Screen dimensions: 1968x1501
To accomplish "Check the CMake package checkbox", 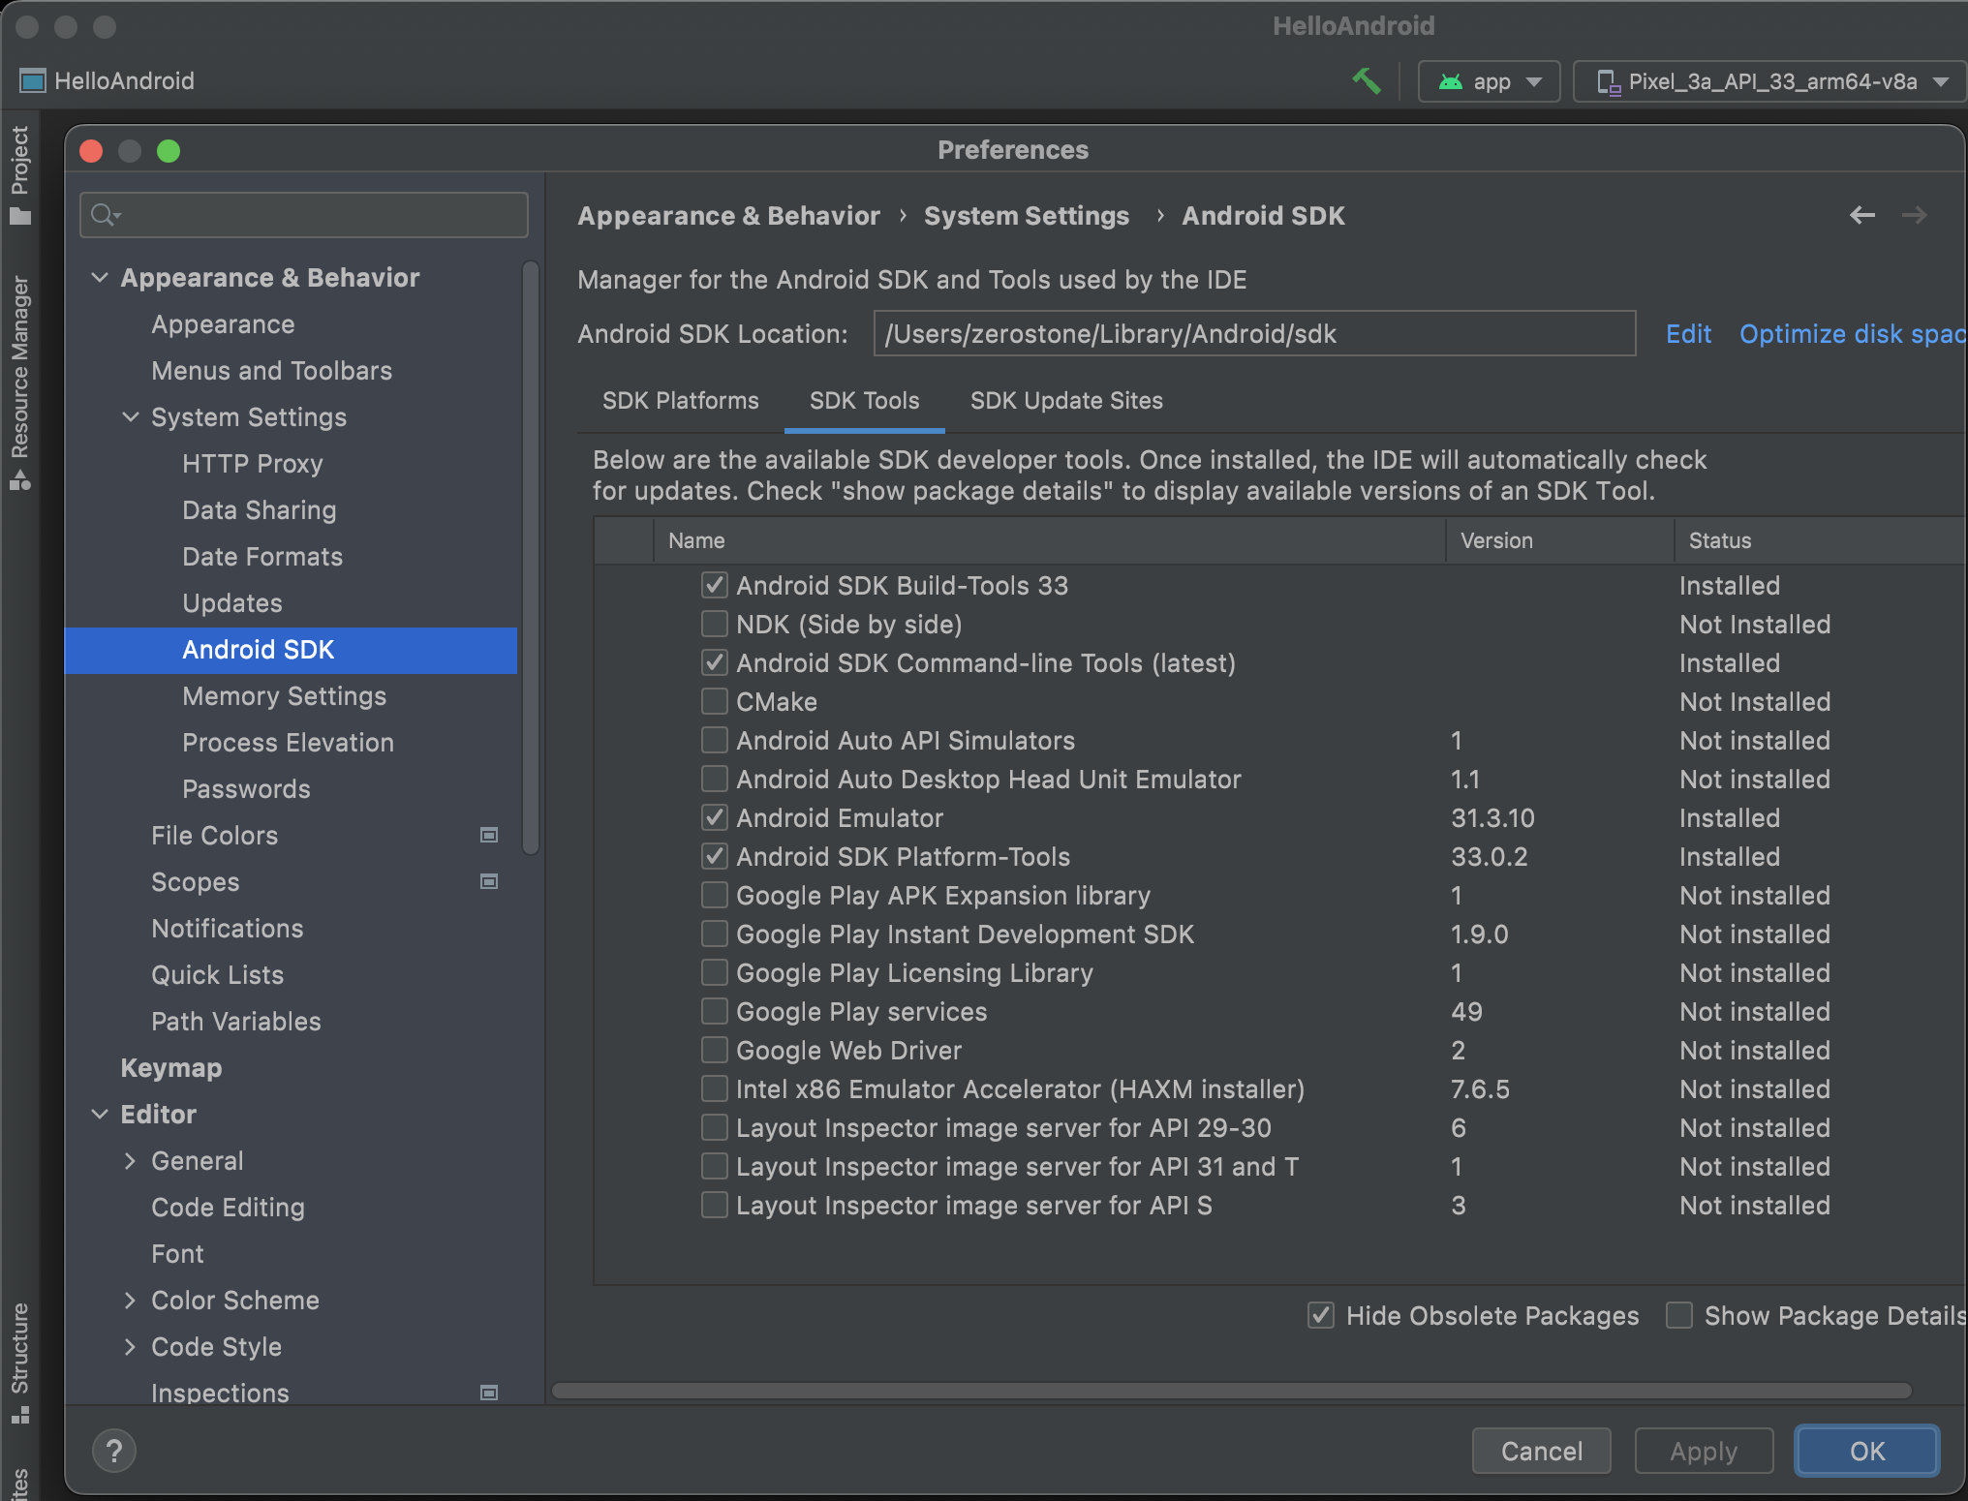I will tap(715, 701).
